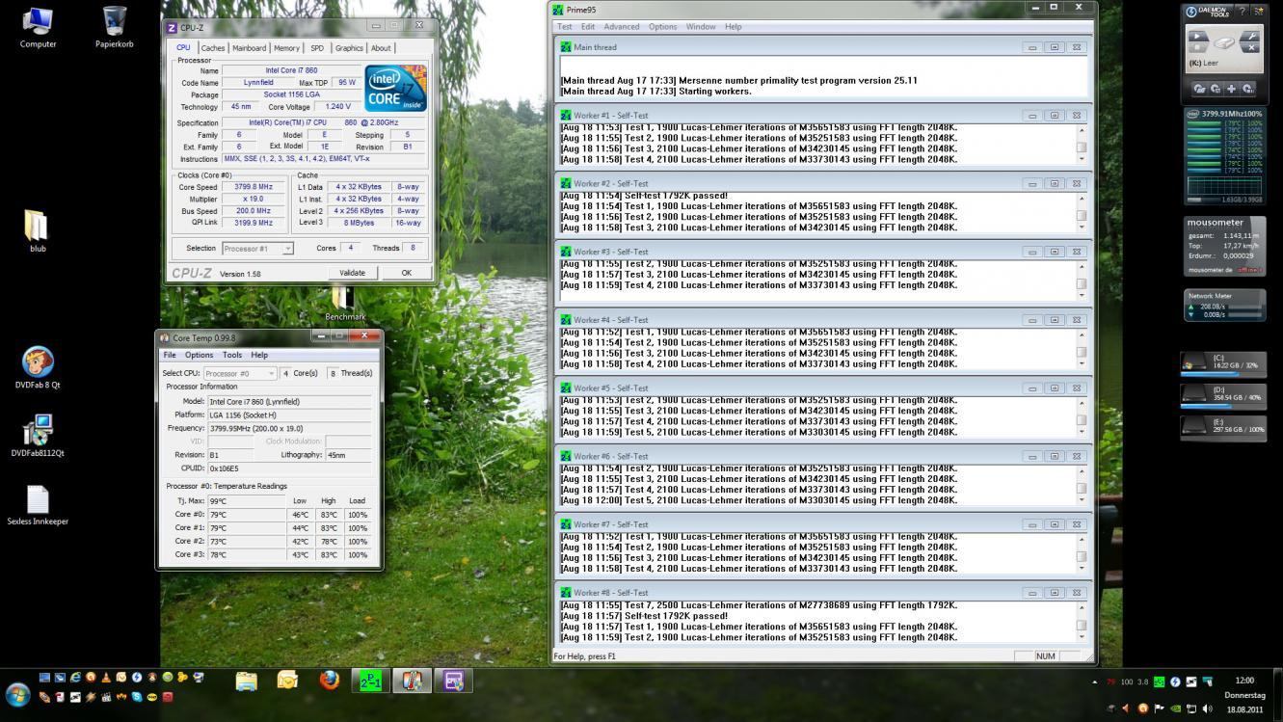Switch to CPU-Z Mainboard tab

pyautogui.click(x=249, y=47)
